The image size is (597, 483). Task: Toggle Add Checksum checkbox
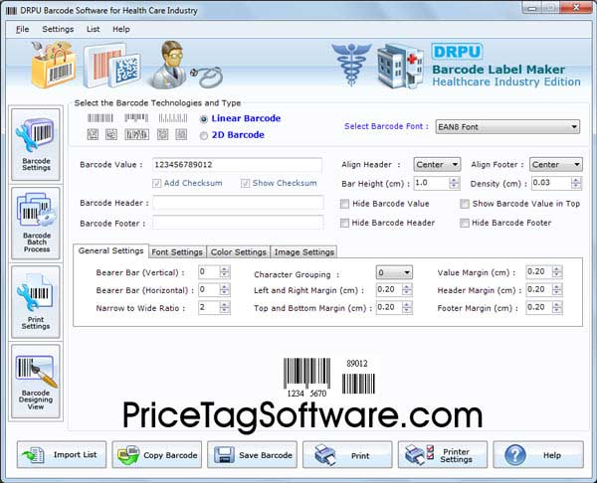pos(156,183)
